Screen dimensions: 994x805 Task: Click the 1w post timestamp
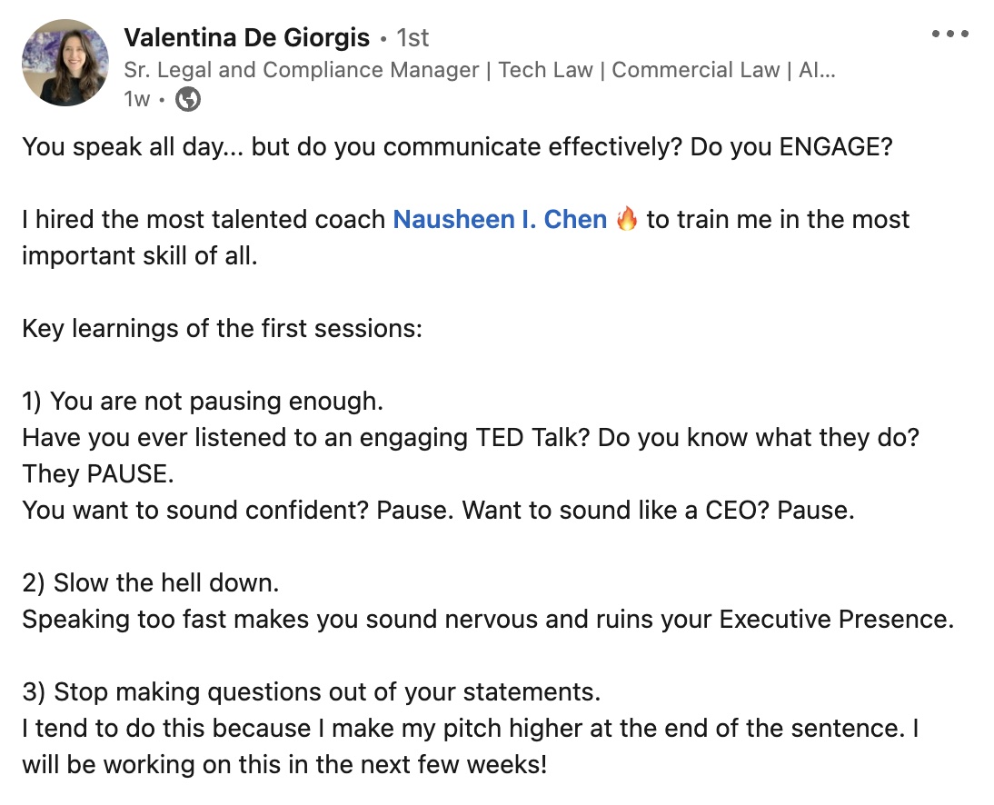137,99
